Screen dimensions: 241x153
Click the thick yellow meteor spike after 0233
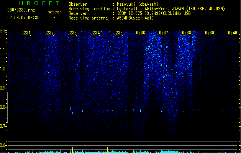[x=73, y=150]
